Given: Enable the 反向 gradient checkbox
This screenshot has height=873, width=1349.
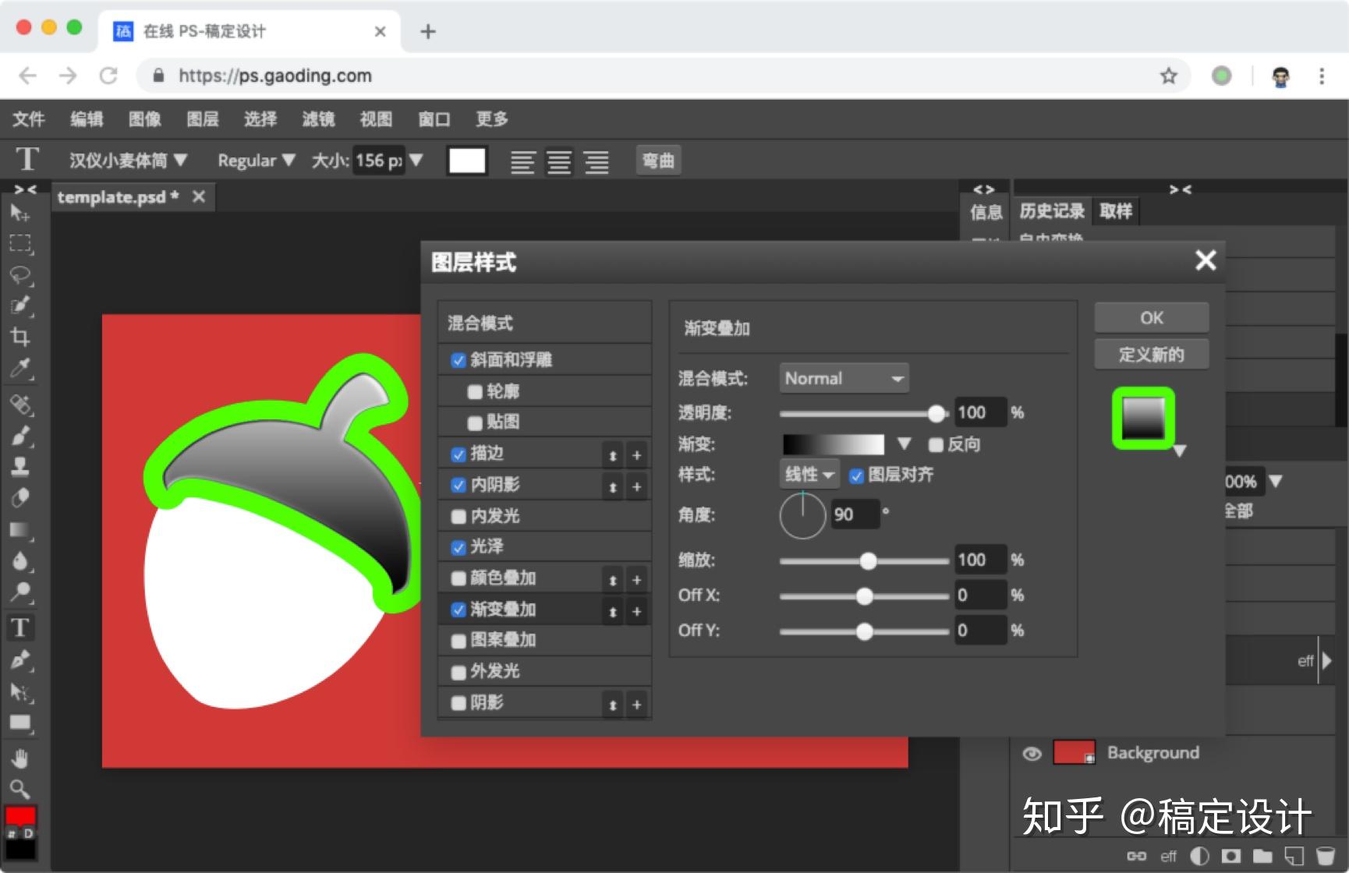Looking at the screenshot, I should point(936,444).
